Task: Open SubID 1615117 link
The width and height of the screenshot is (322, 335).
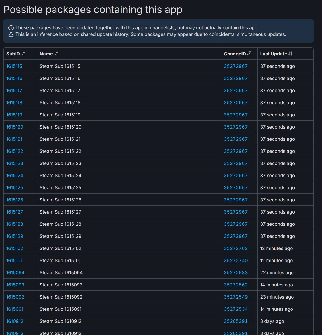Action: [14, 91]
